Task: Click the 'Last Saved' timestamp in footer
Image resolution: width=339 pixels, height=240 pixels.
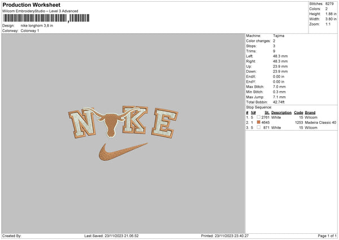Action: (111, 235)
